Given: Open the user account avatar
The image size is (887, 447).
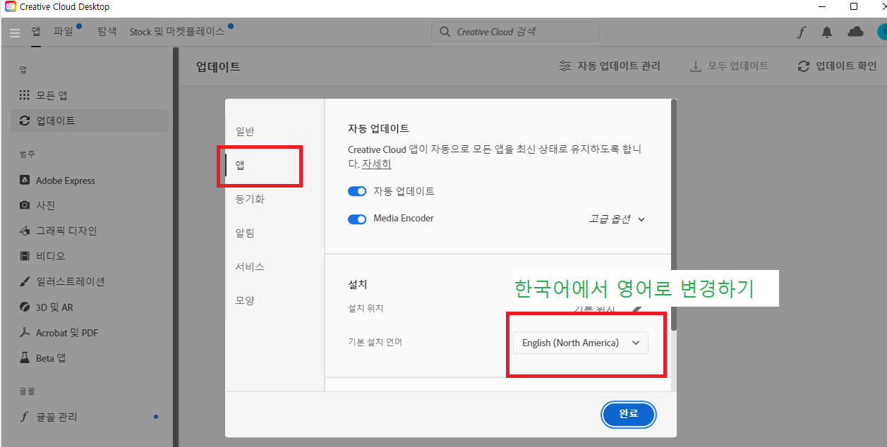Looking at the screenshot, I should (882, 32).
